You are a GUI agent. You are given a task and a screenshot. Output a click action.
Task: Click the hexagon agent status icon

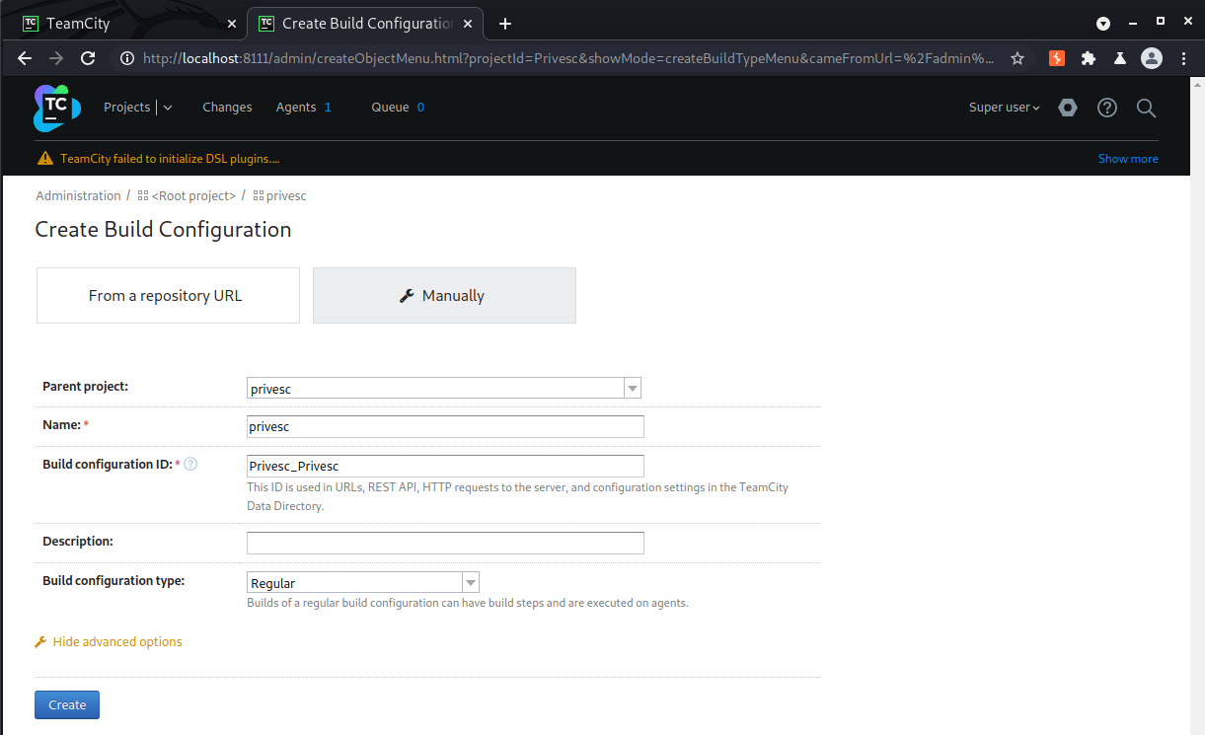tap(1068, 108)
